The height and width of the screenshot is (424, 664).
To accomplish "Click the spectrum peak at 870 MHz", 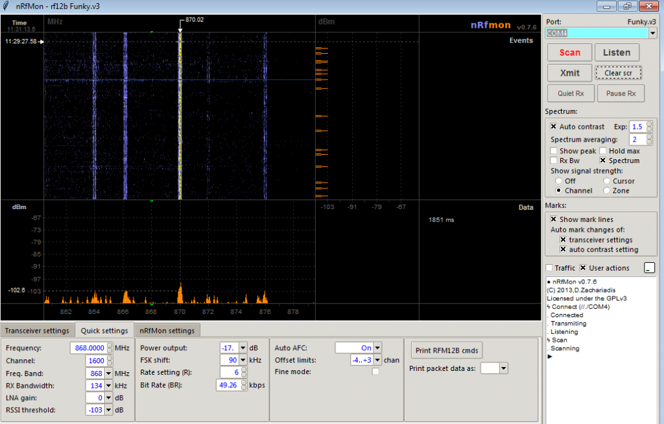I will tap(180, 293).
